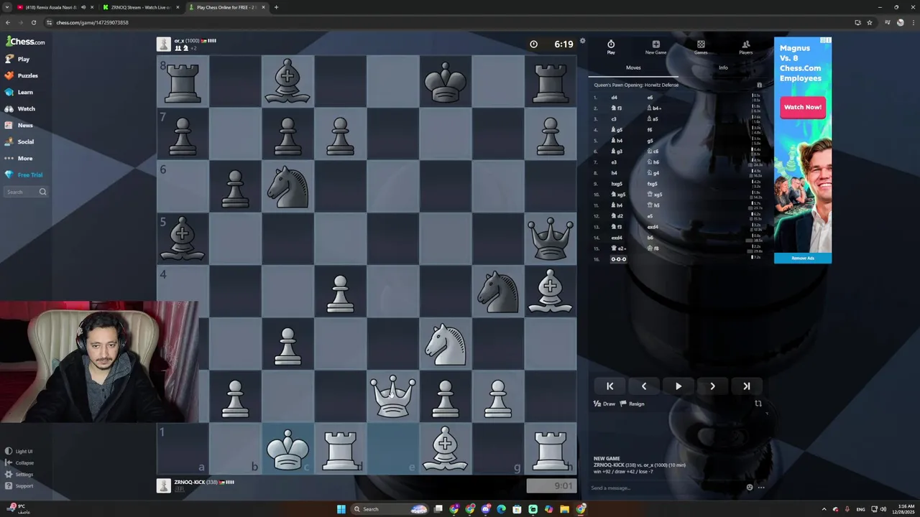Focus the sidebar Search field

tap(27, 192)
